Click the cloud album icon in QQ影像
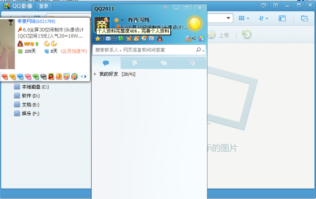316x199 pixels. pyautogui.click(x=305, y=19)
